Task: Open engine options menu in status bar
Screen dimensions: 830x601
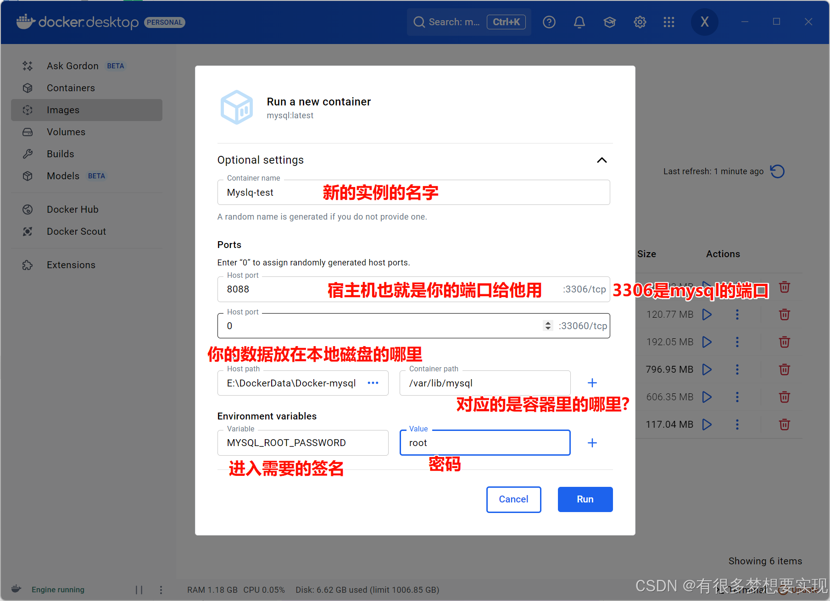Action: click(x=161, y=590)
